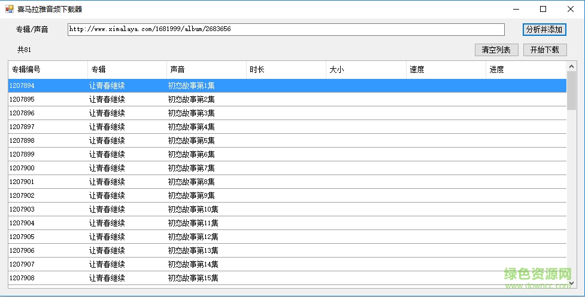Screen dimensions: 585x297
Task: Click the 时长 column header
Action: 286,69
